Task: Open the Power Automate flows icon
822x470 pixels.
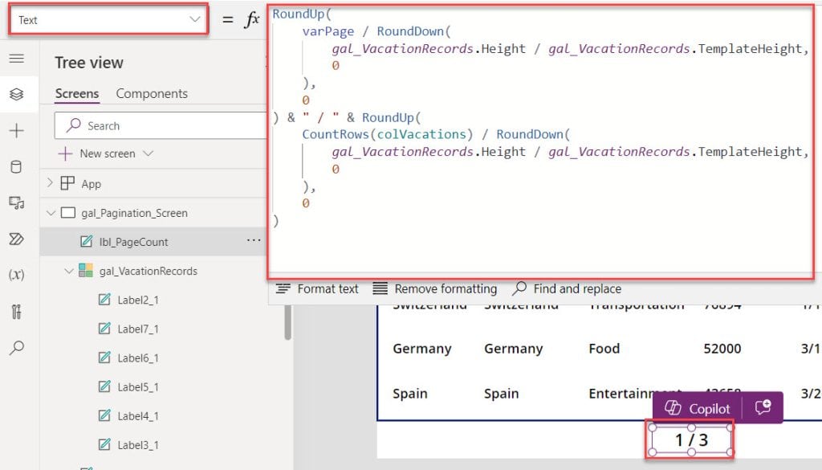Action: (17, 239)
